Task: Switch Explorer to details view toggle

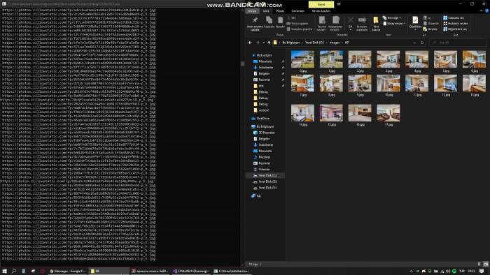Action: 479,264
